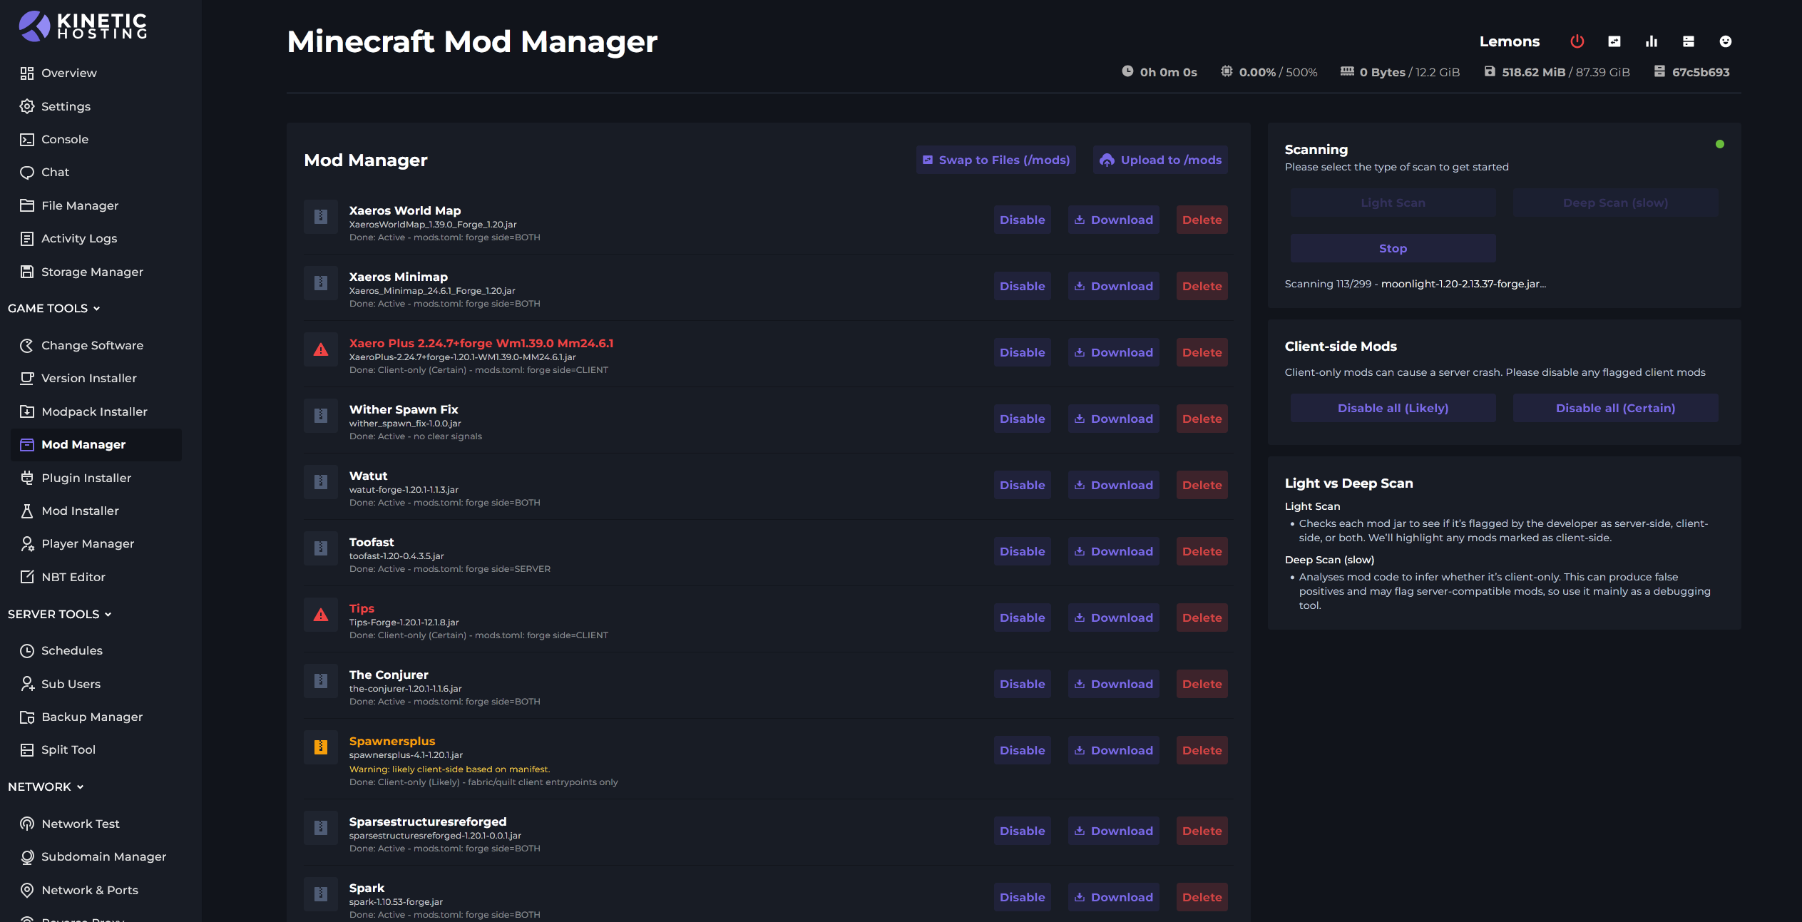Click the smiley account icon at top right

click(x=1726, y=41)
